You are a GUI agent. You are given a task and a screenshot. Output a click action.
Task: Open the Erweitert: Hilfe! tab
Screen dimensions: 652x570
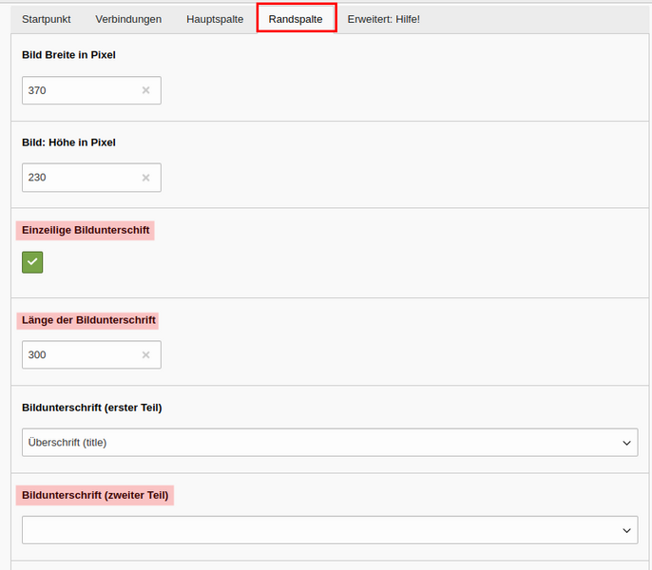[x=384, y=19]
